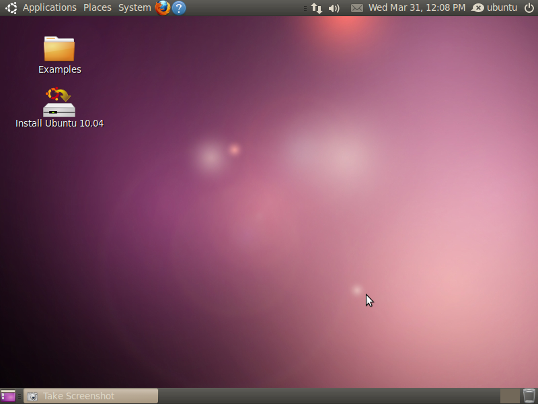
Task: Click the Ubuntu logo in top panel
Action: pyautogui.click(x=11, y=8)
